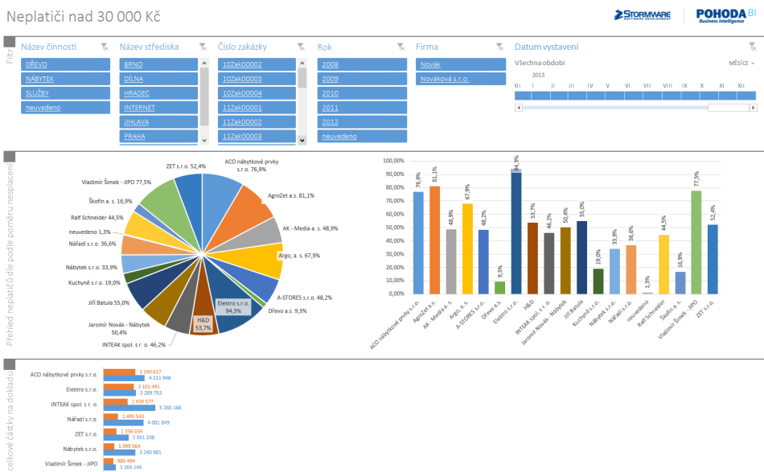Click the Nářadí s.r.o. row label
Screen dimensions: 764x472
[x=82, y=420]
